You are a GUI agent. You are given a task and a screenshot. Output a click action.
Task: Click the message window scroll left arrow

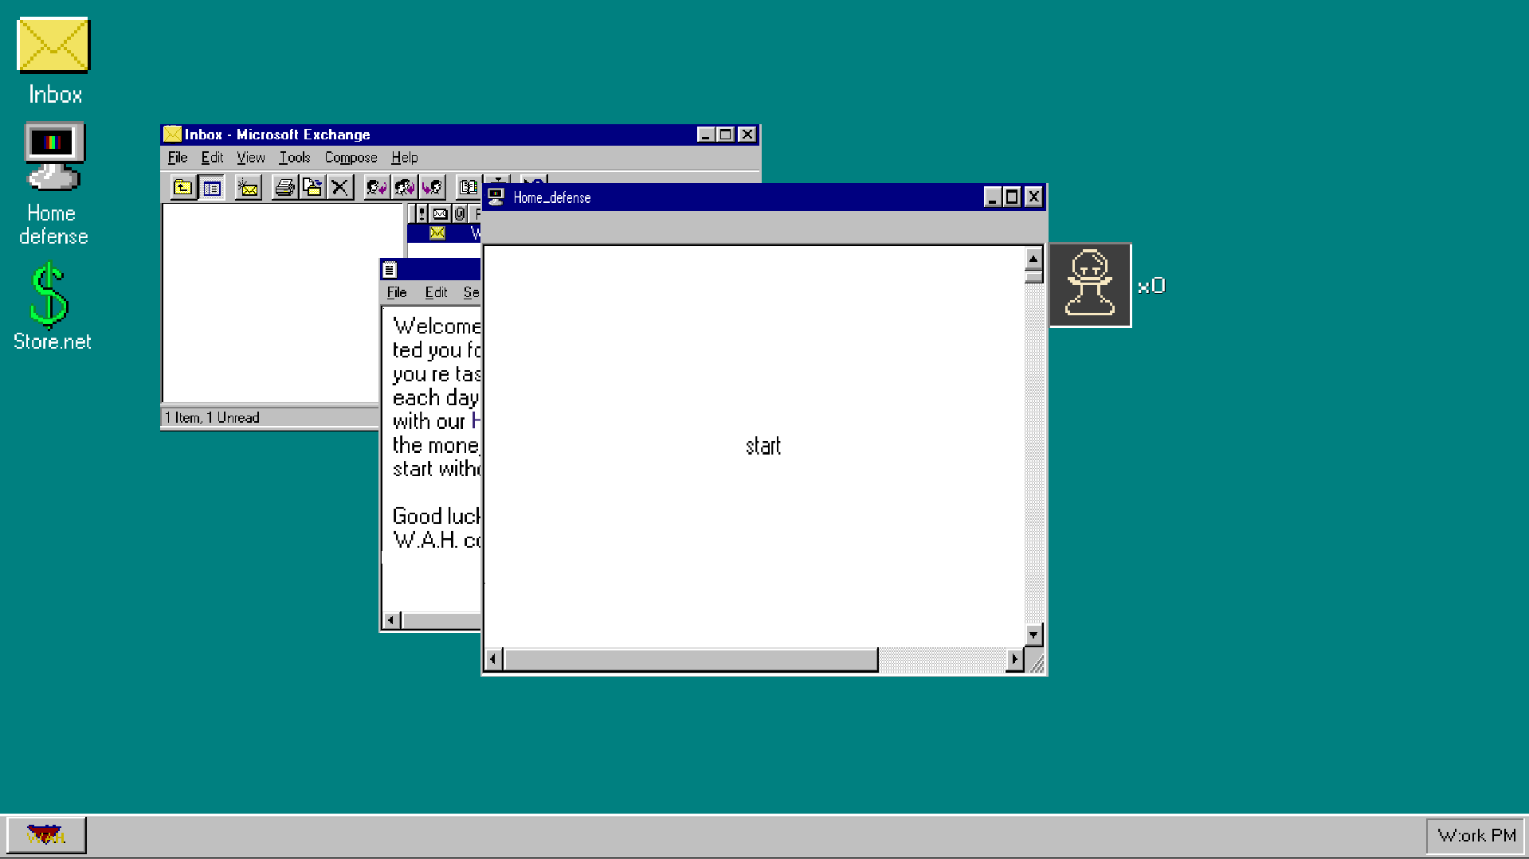pos(391,620)
